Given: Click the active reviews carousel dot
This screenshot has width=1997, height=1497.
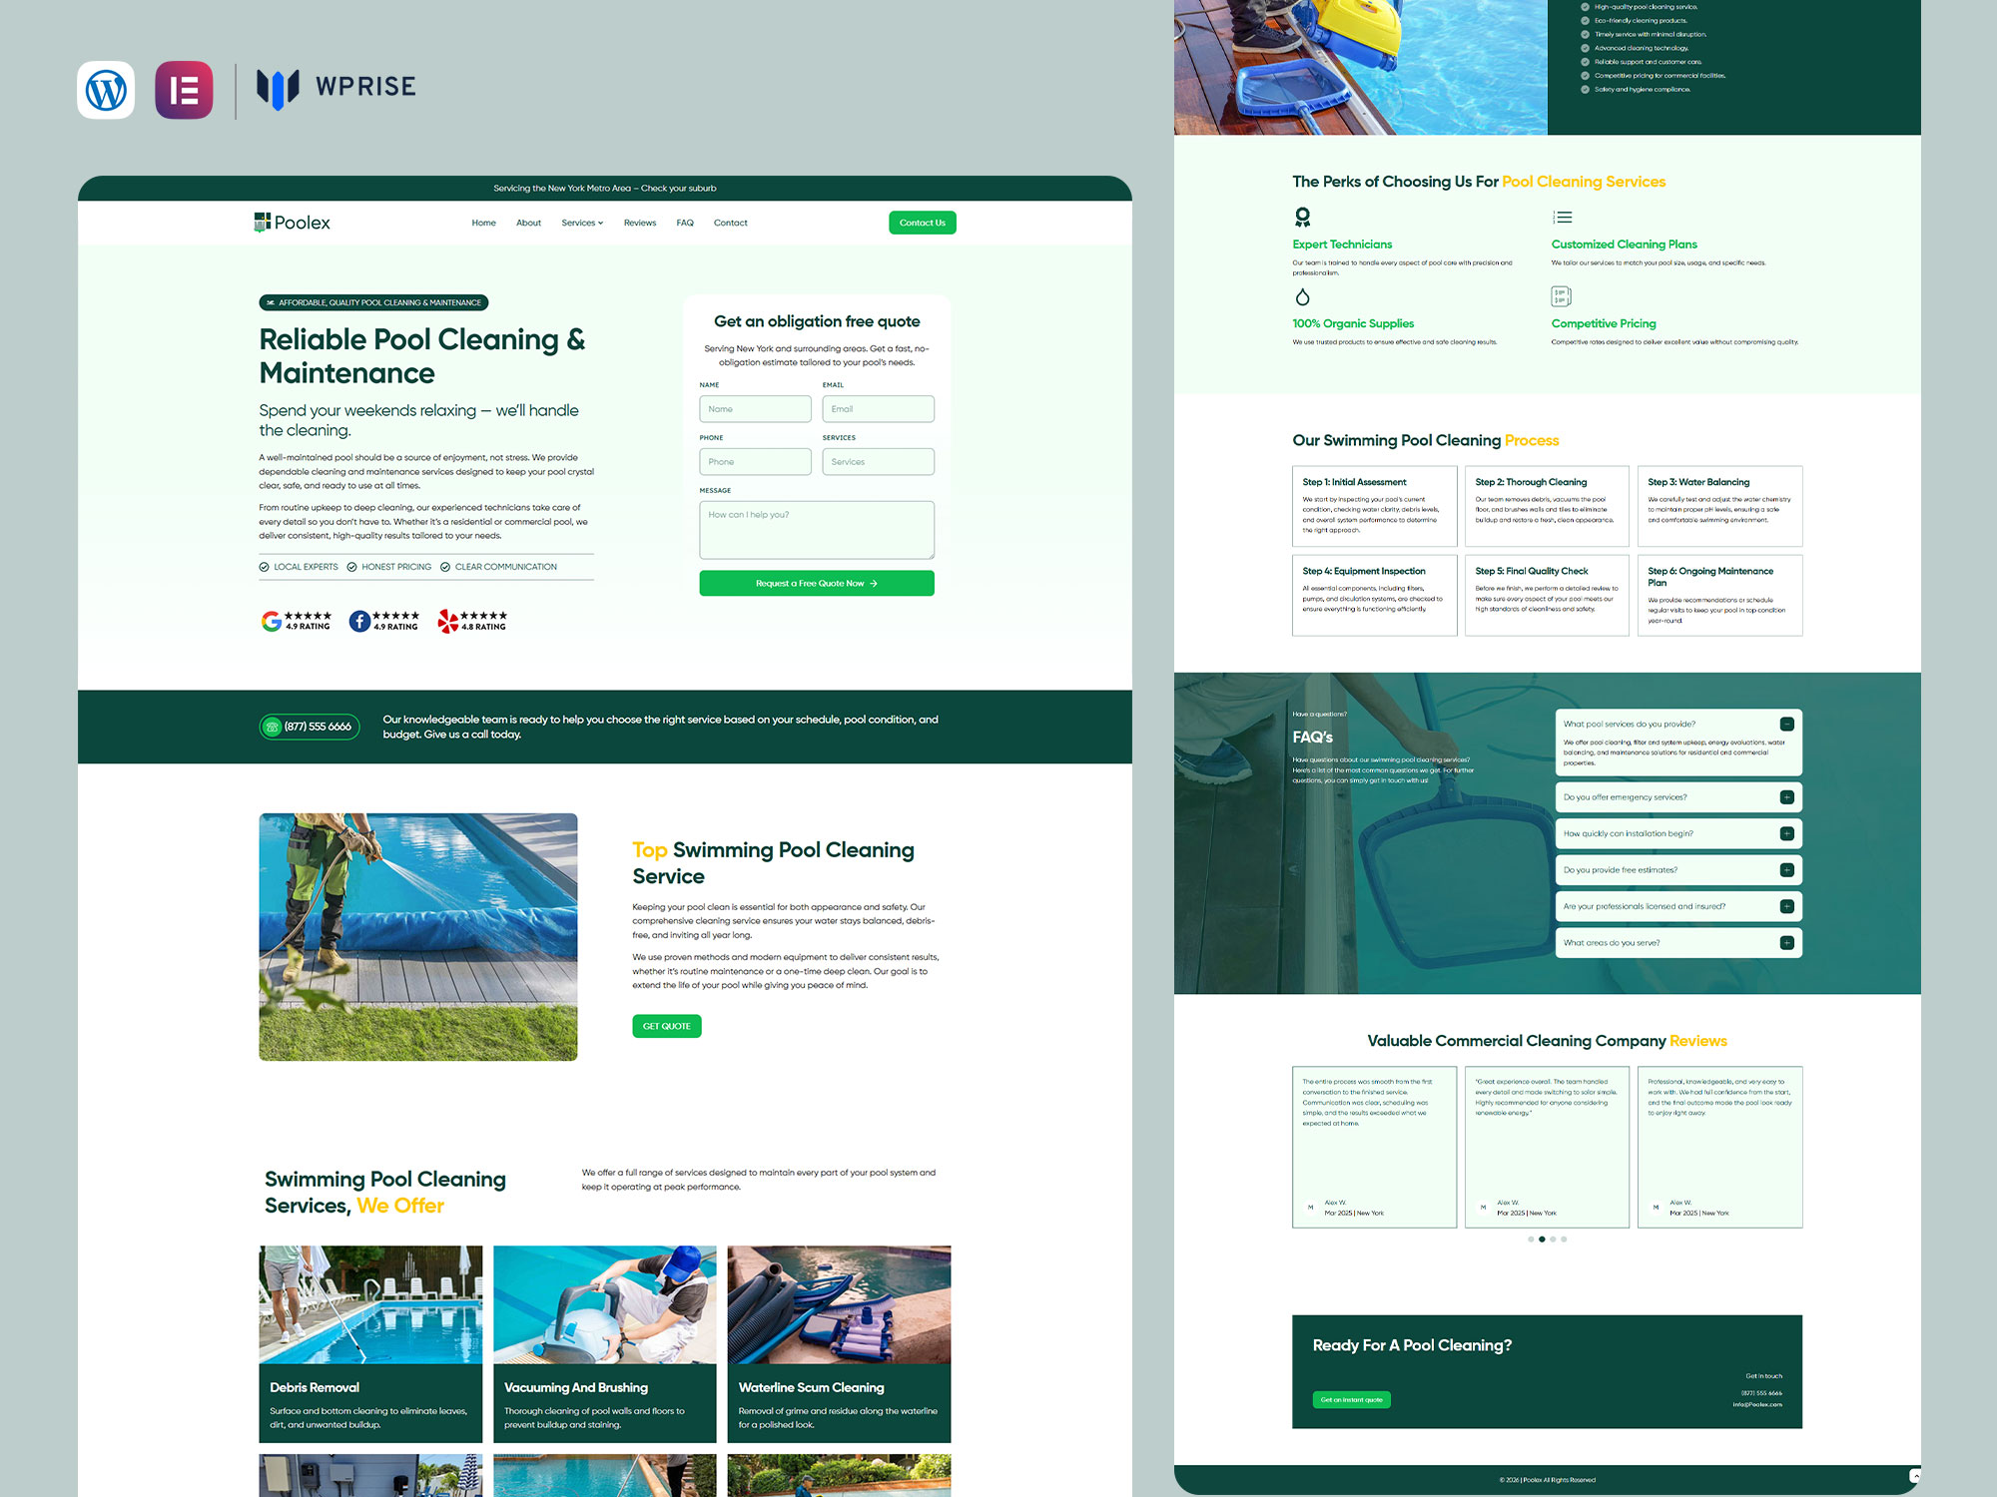Looking at the screenshot, I should 1542,1240.
